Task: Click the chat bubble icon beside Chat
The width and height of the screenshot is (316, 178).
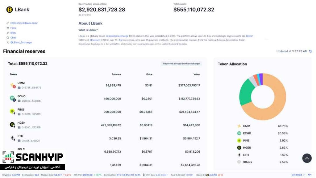Action: (x=8, y=37)
